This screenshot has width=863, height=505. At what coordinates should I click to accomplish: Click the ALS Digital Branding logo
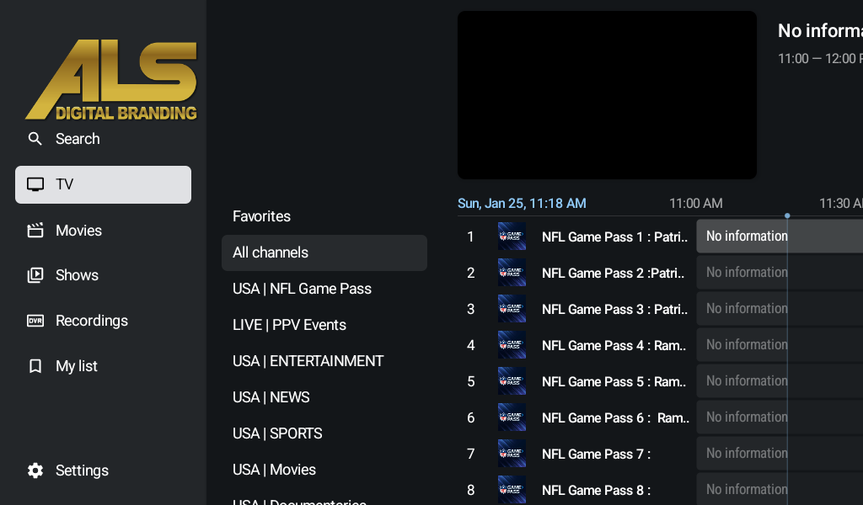tap(111, 80)
